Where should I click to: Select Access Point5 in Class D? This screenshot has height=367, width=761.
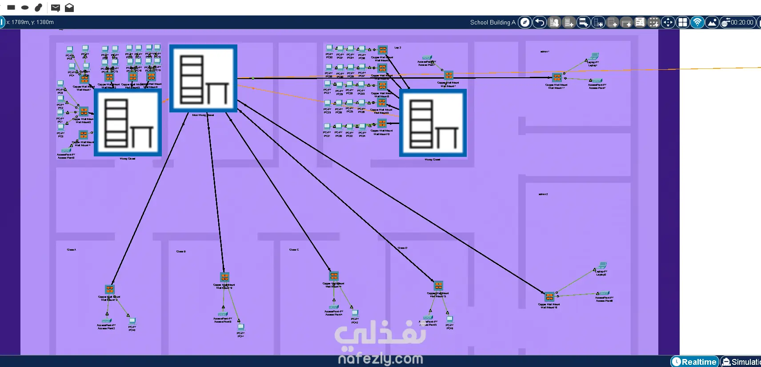428,318
